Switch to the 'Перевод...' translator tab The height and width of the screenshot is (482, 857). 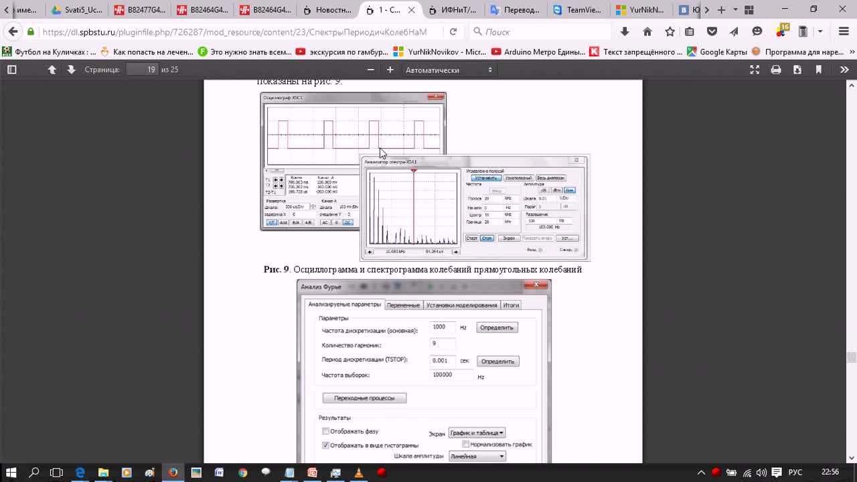tap(515, 10)
